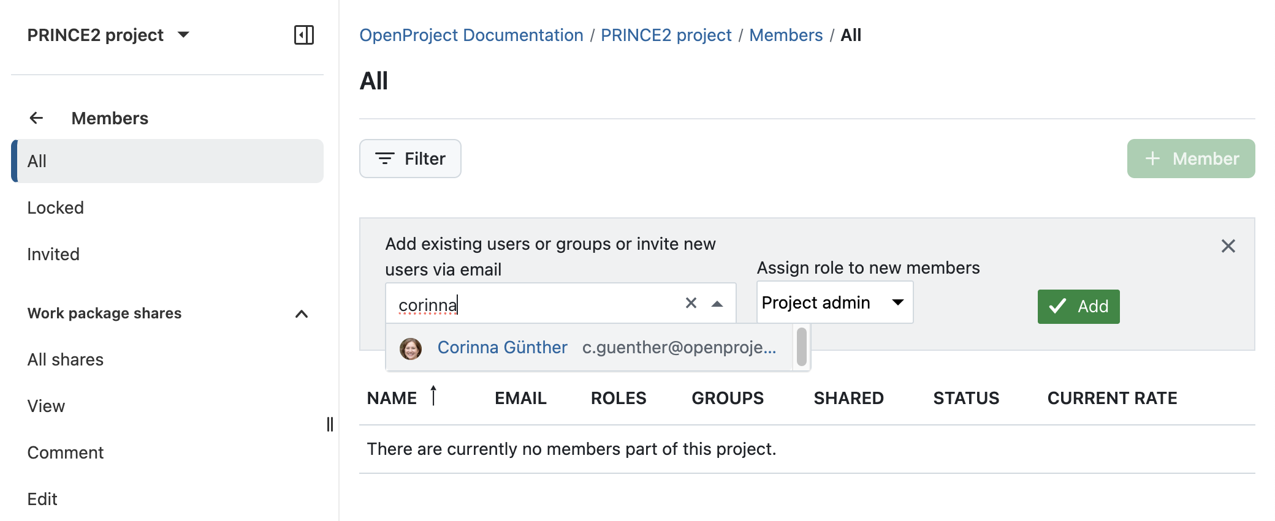1275x521 pixels.
Task: Click the back arrow next to Members
Action: pos(37,118)
